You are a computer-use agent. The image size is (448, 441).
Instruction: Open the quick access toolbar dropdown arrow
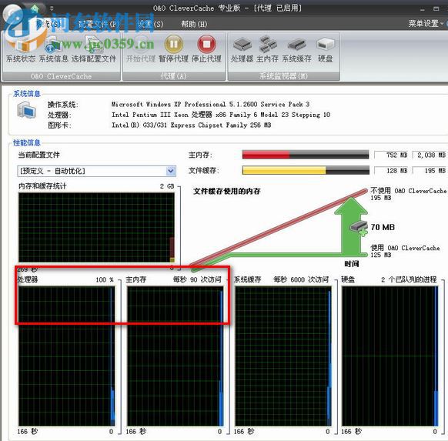point(52,8)
